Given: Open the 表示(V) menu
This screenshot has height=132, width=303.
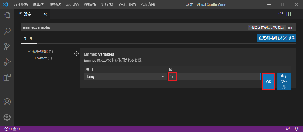Looking at the screenshot, I should click(72, 4).
